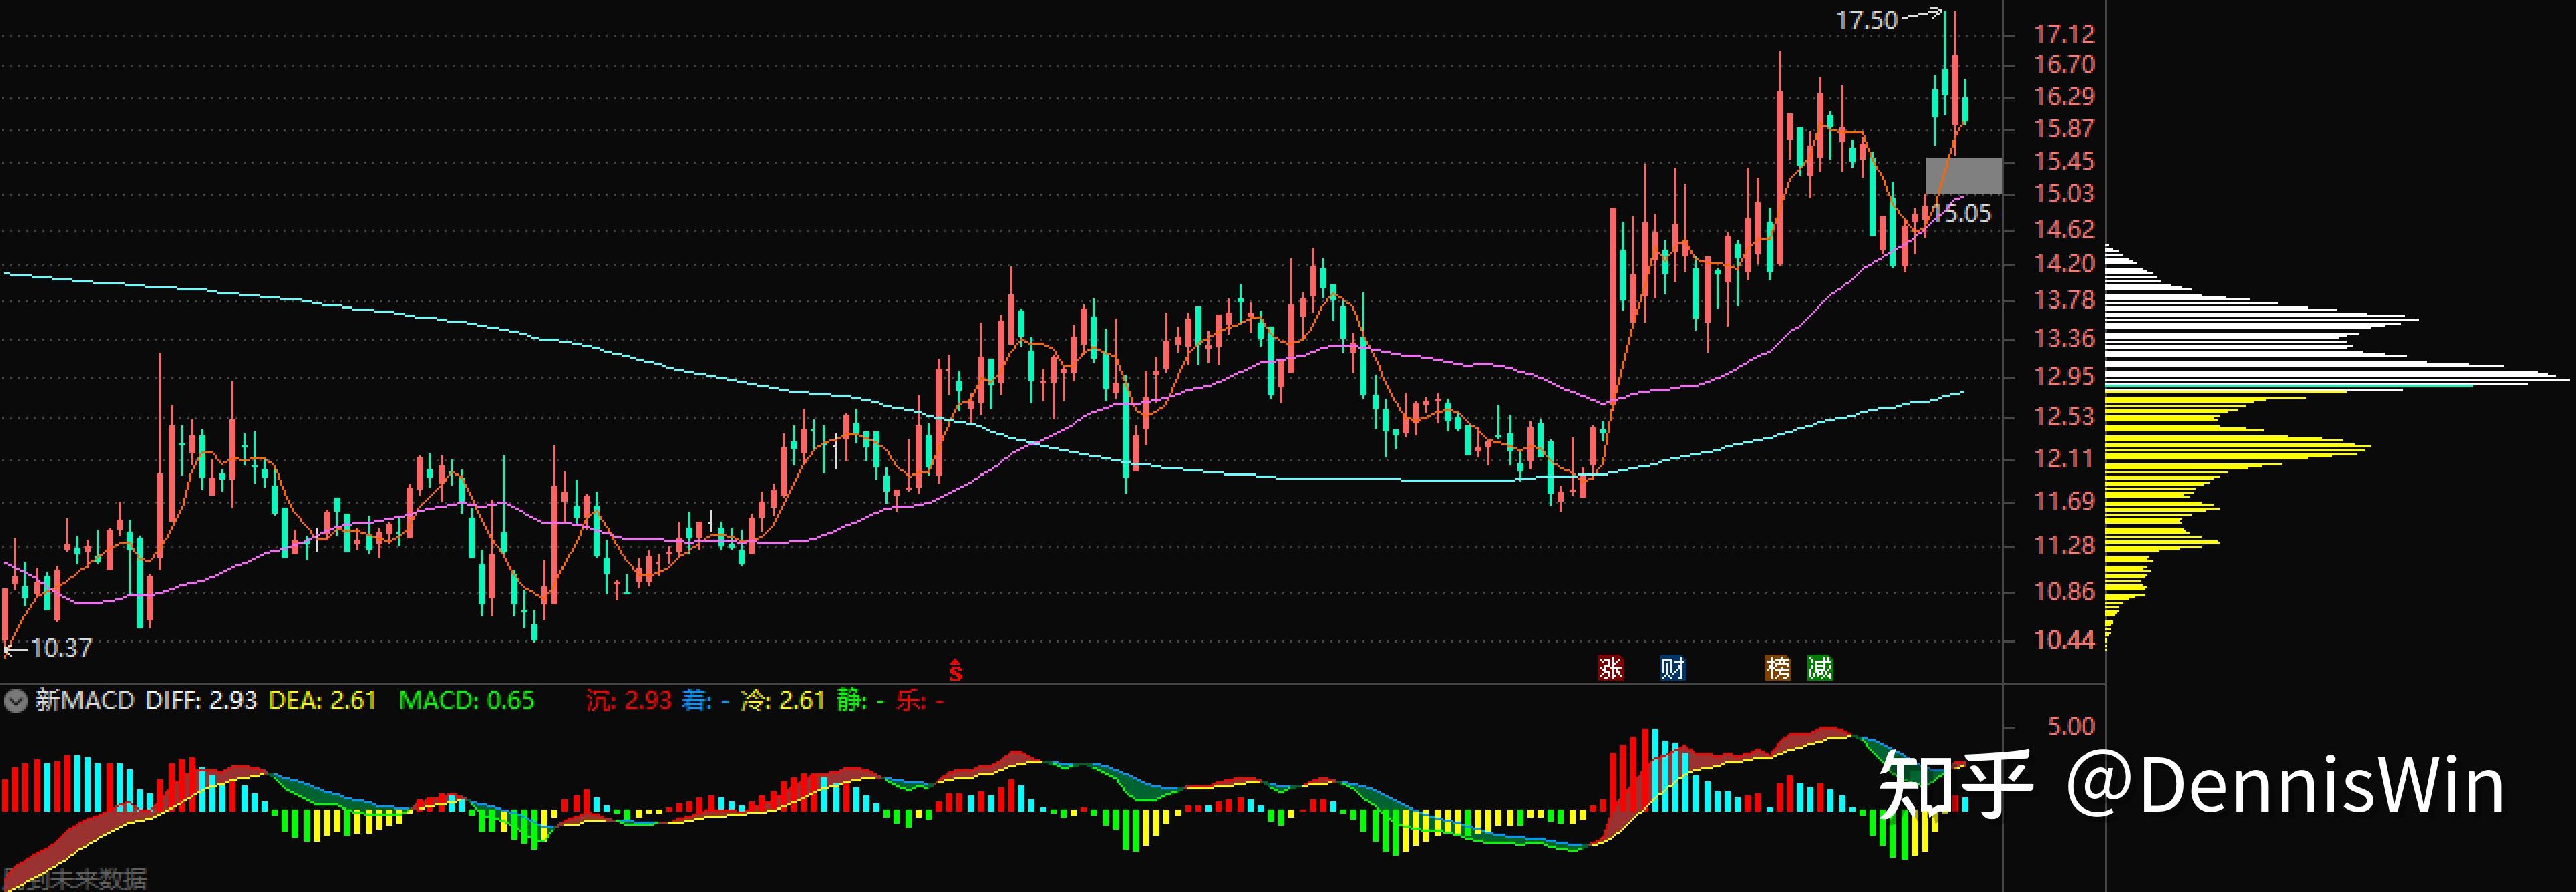The width and height of the screenshot is (2576, 892).
Task: Click the green 减 event marker
Action: (x=1820, y=668)
